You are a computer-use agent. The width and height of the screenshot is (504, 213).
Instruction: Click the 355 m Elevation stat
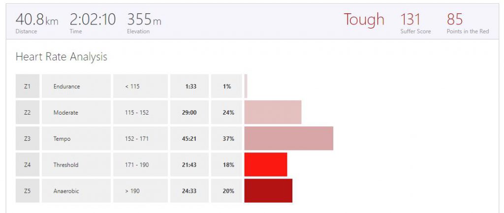(x=144, y=20)
